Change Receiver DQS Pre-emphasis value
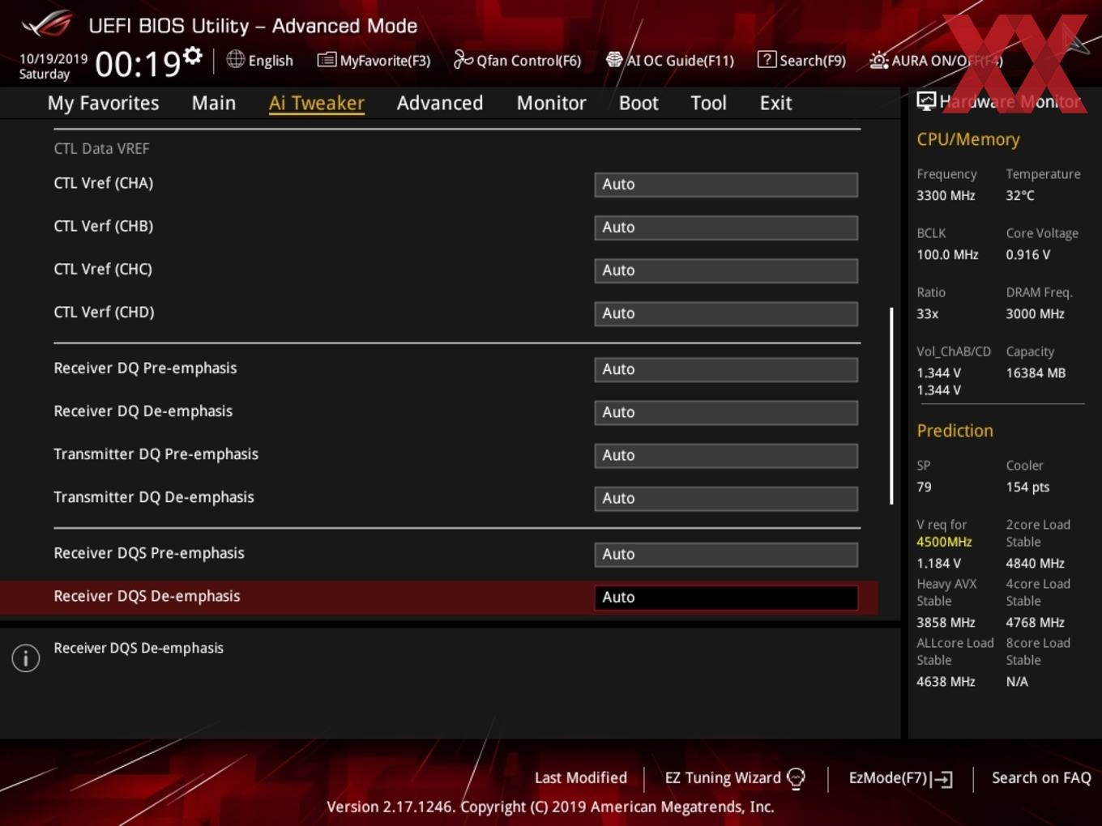1102x826 pixels. tap(726, 554)
